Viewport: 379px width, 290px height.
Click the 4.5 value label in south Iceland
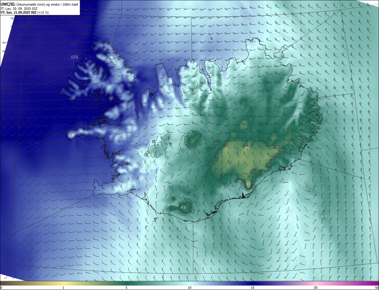pyautogui.click(x=183, y=208)
